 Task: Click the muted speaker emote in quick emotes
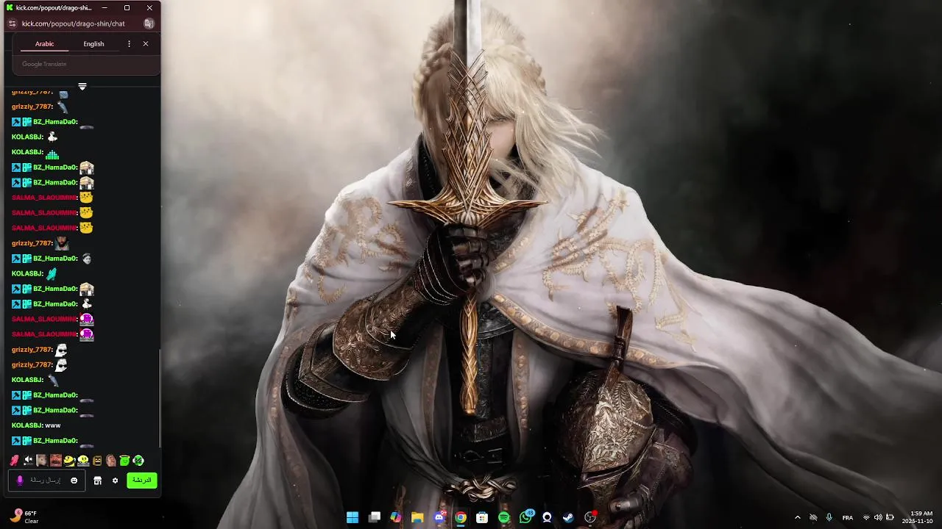click(x=28, y=461)
